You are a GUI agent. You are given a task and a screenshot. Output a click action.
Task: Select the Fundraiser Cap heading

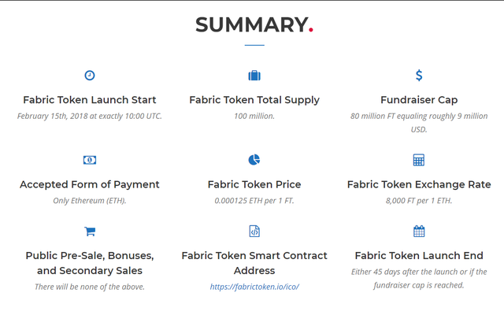(x=419, y=100)
